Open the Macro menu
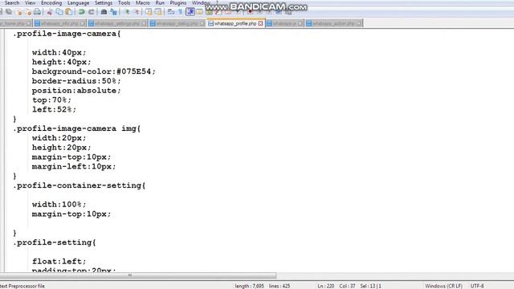Image resolution: width=514 pixels, height=289 pixels. 143,3
